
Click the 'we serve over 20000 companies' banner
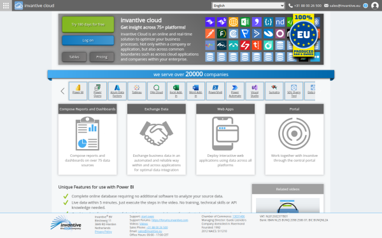[x=191, y=74]
